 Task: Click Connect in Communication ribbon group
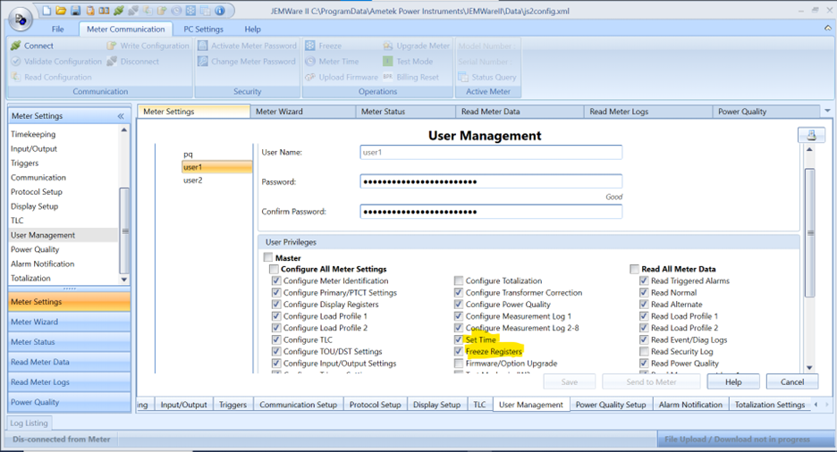(32, 46)
